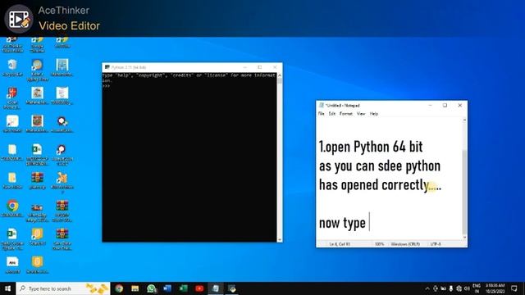Open Excel from the taskbar
The height and width of the screenshot is (295, 525).
tap(183, 288)
